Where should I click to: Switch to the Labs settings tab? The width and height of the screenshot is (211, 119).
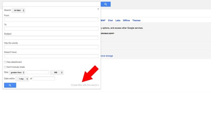(x=118, y=20)
